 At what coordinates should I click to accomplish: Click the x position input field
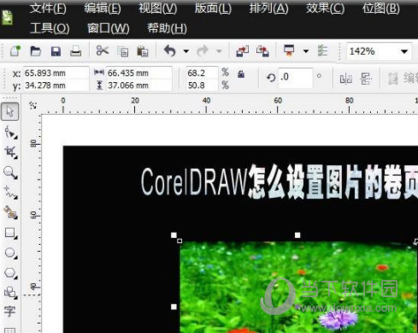pyautogui.click(x=56, y=73)
